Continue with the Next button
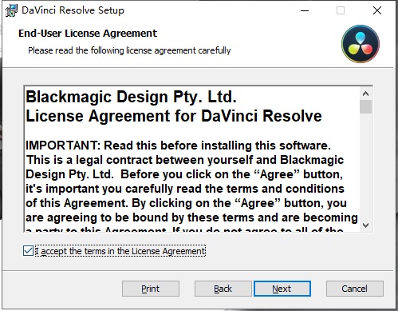The height and width of the screenshot is (311, 398). pos(282,289)
